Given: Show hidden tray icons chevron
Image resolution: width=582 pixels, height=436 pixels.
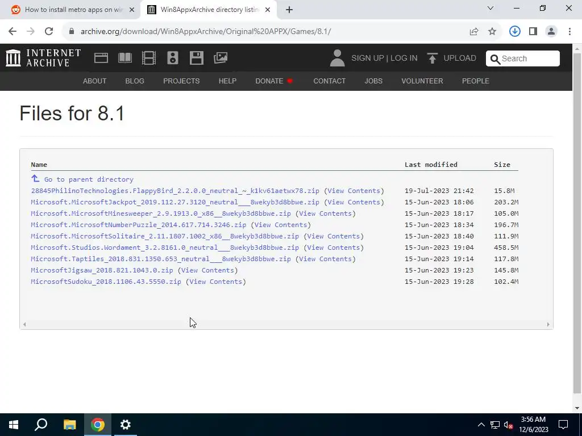Looking at the screenshot, I should click(481, 425).
